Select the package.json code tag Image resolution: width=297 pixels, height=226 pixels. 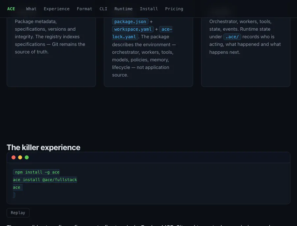(130, 22)
